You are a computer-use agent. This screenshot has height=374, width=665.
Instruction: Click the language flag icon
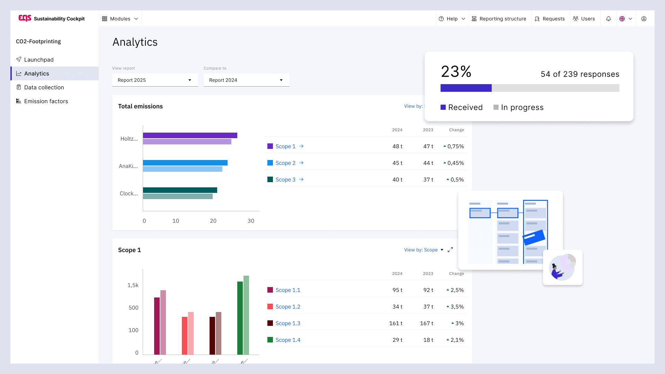pos(622,19)
